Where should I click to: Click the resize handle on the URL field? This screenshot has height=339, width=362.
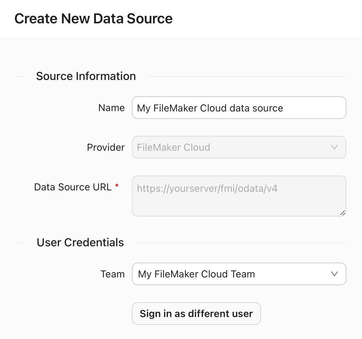pyautogui.click(x=342, y=212)
